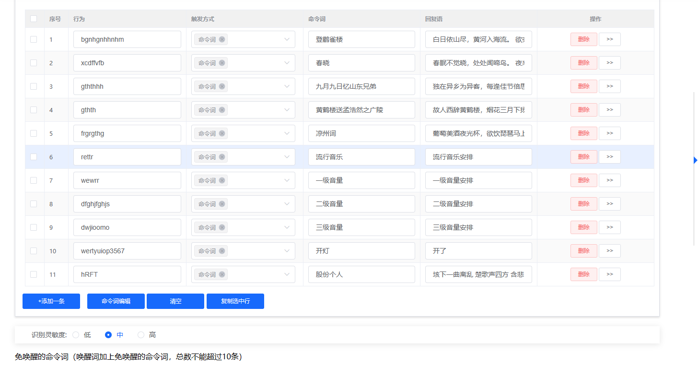Viewport: 698px width, 366px height.
Task: Open 触发方式 dropdown arrow in row 1
Action: tap(287, 39)
